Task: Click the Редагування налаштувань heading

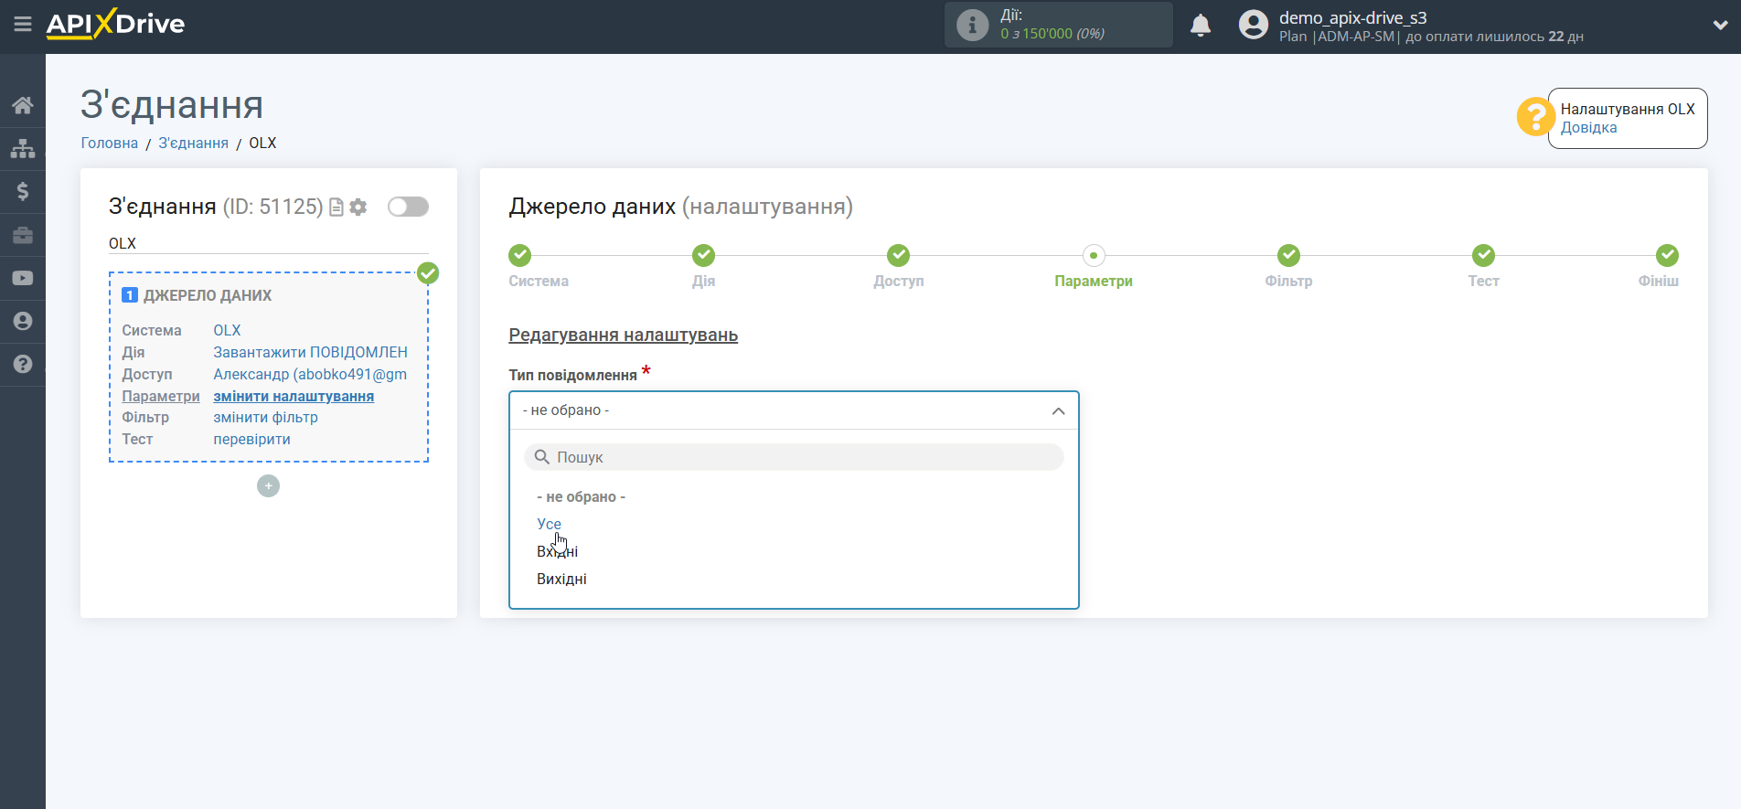Action: (623, 335)
